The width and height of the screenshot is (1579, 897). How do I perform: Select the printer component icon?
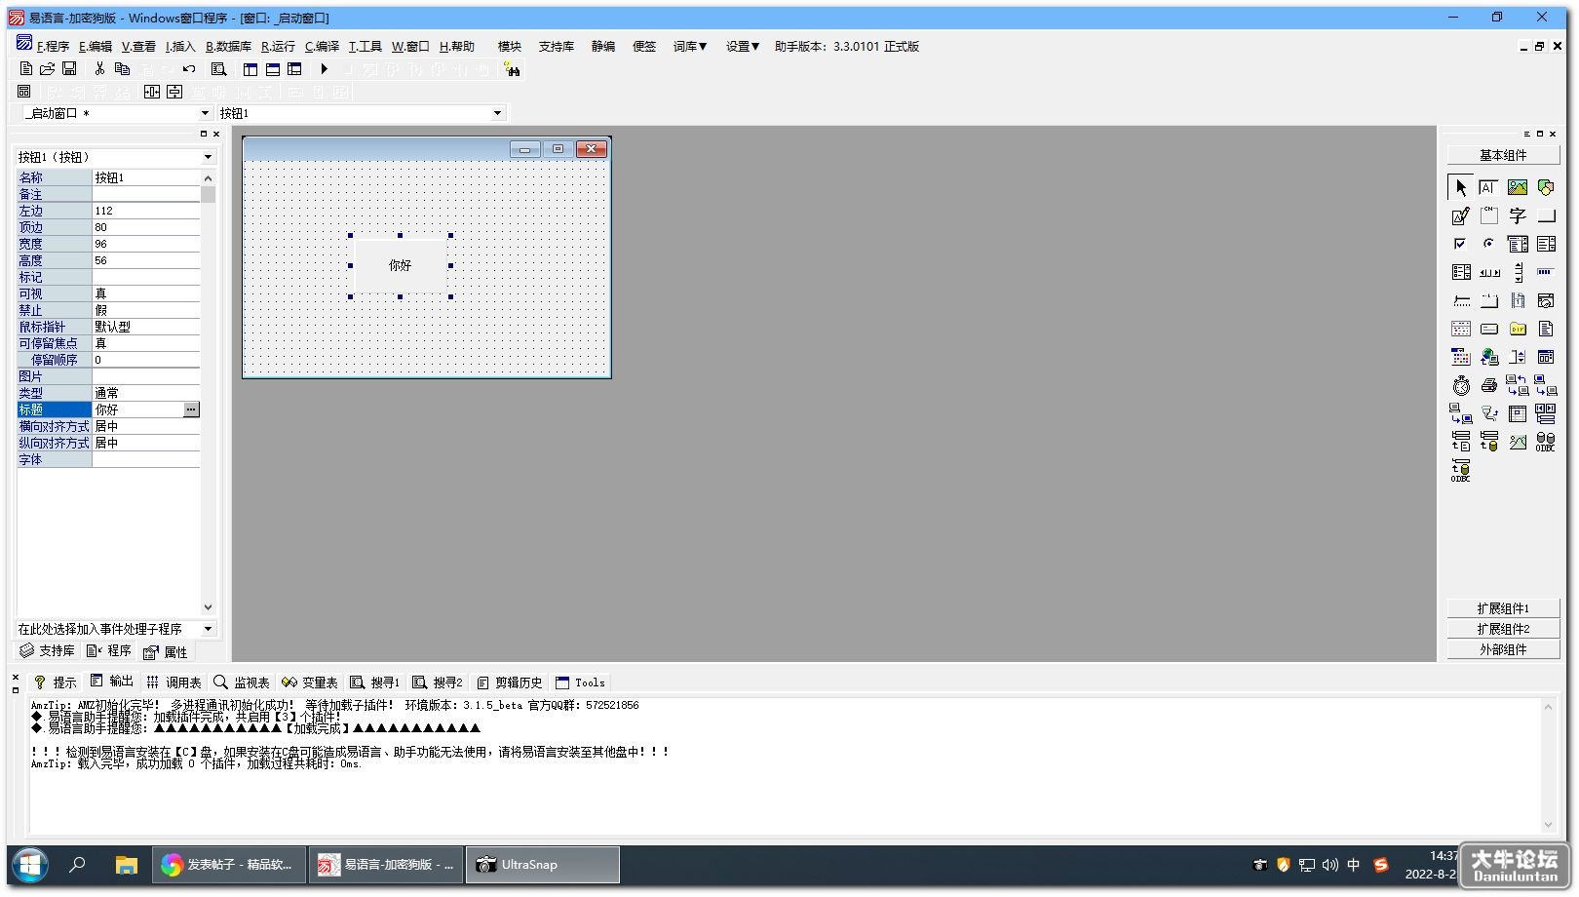point(1489,385)
